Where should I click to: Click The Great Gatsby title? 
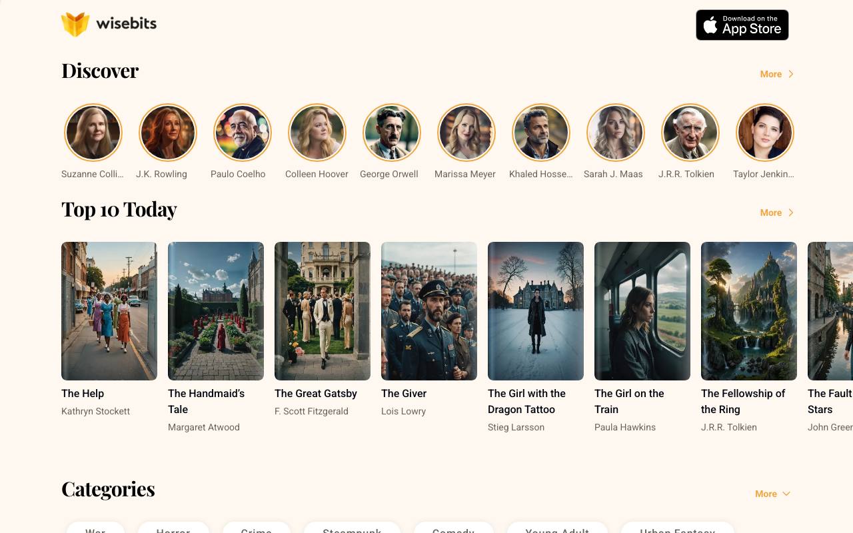click(x=316, y=394)
